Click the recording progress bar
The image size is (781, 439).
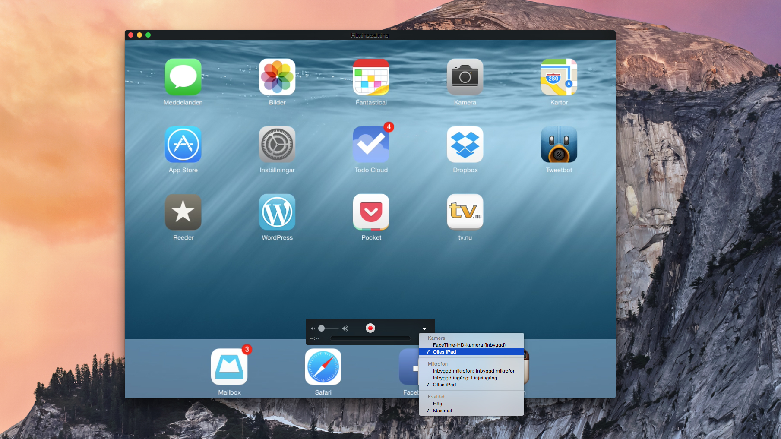[370, 338]
